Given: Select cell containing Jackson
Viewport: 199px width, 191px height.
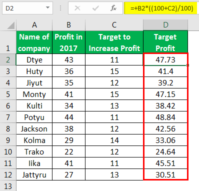Looking at the screenshot, I should pyautogui.click(x=34, y=128).
